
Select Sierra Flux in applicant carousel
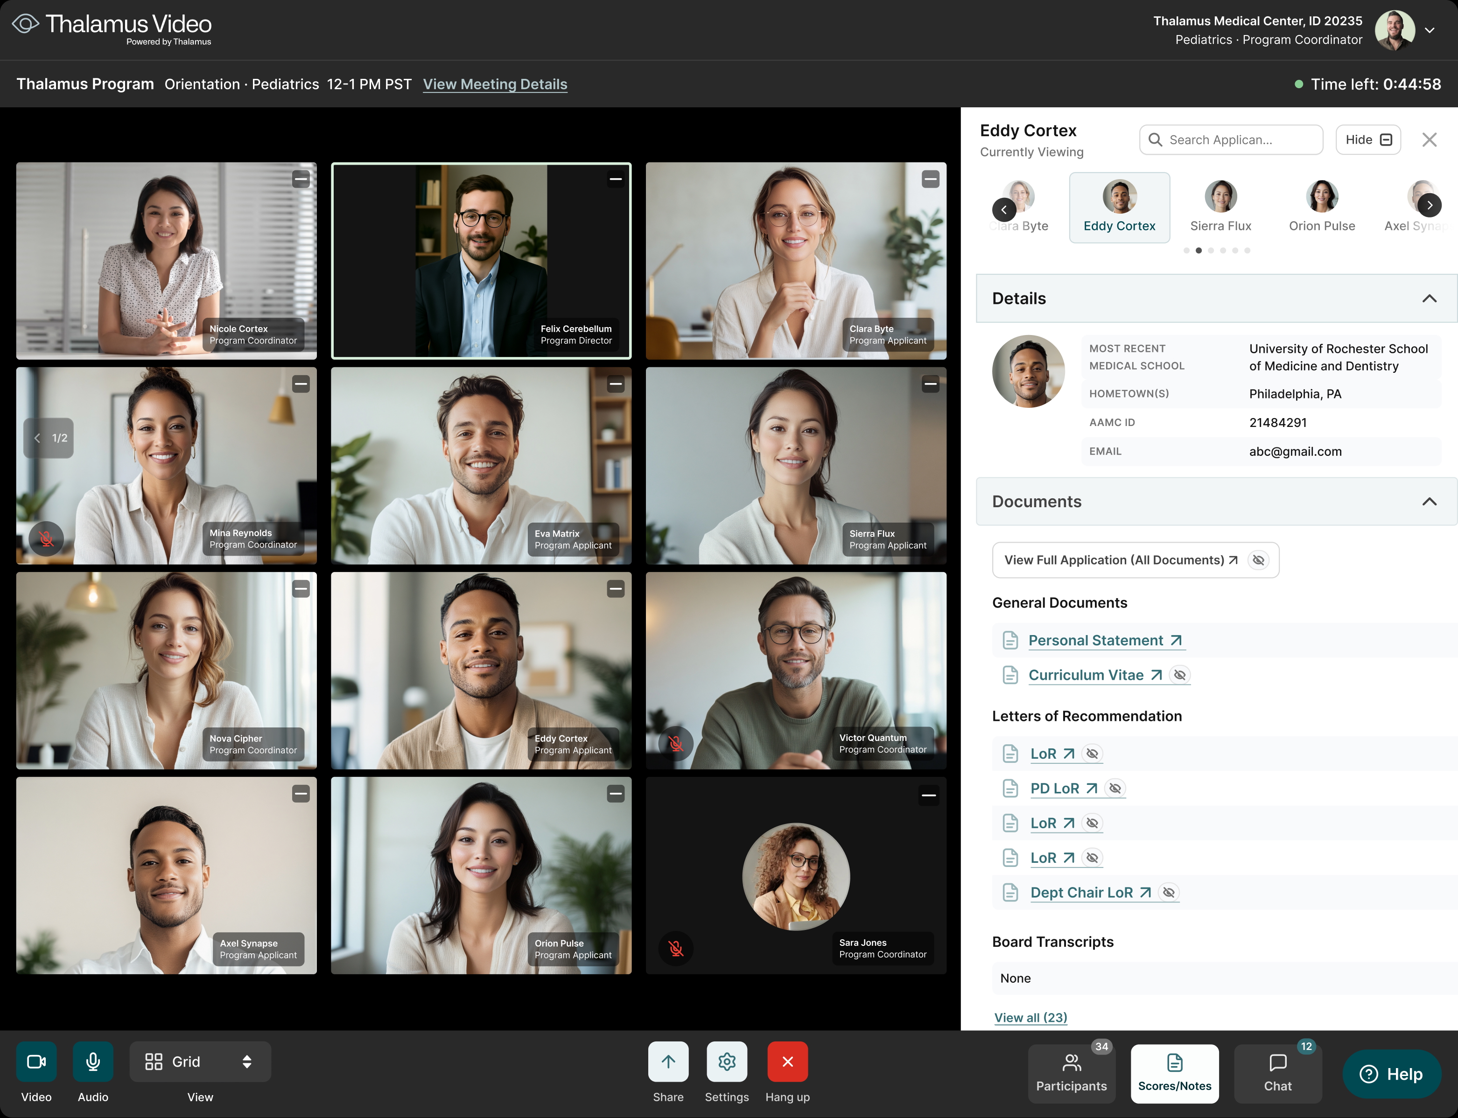point(1220,207)
